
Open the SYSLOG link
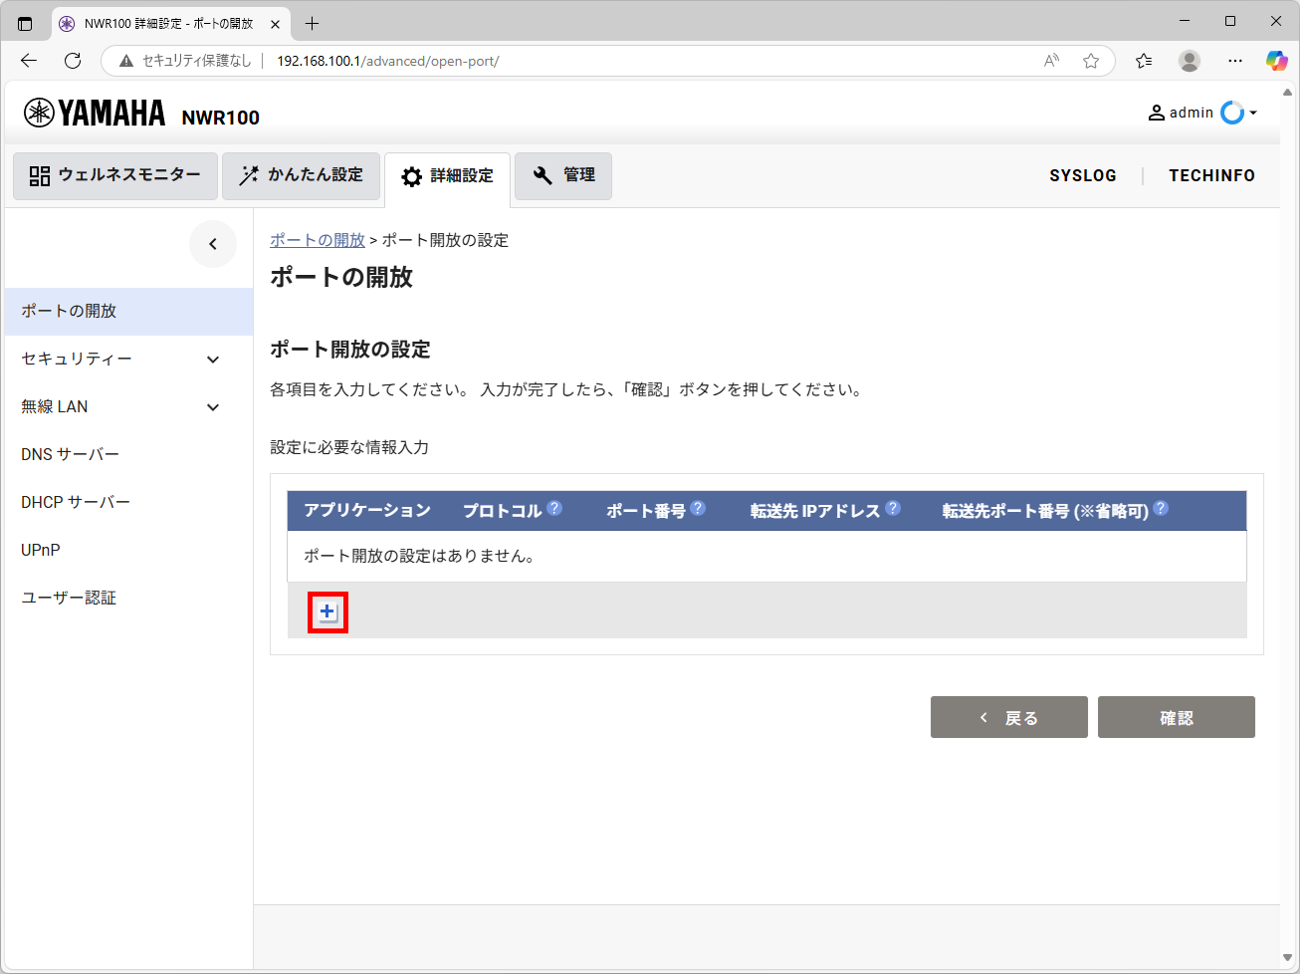(x=1083, y=175)
